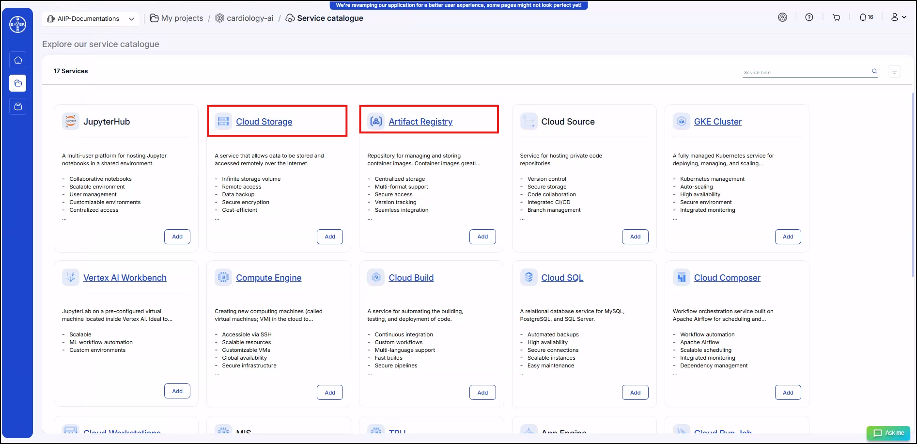Expand the AIIP-Documentations dropdown
Screen dimensions: 917x444
point(91,19)
